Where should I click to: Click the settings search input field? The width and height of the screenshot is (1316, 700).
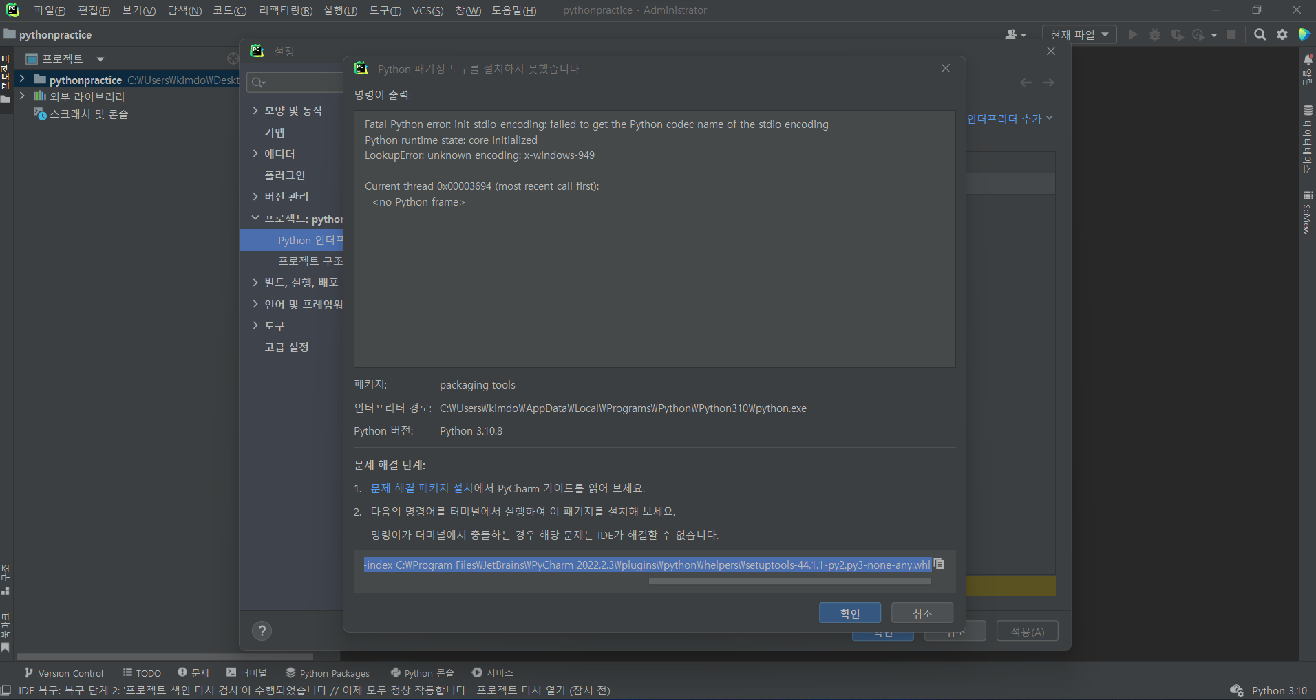coord(295,83)
